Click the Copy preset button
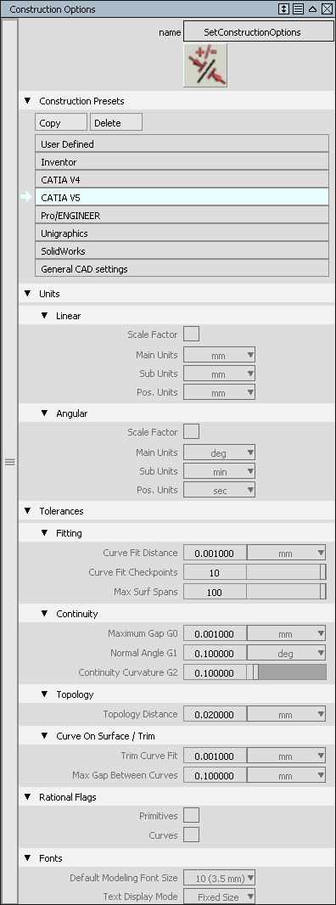Screen dimensions: 336x905 click(x=61, y=122)
